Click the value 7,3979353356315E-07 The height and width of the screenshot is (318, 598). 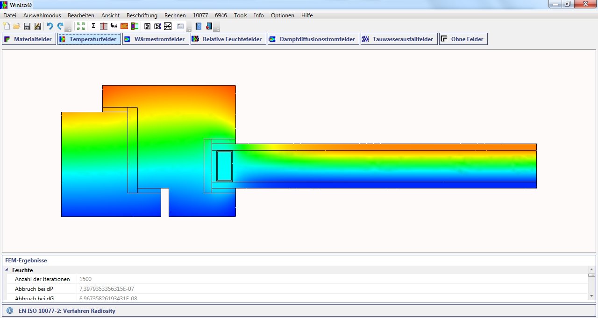click(107, 289)
